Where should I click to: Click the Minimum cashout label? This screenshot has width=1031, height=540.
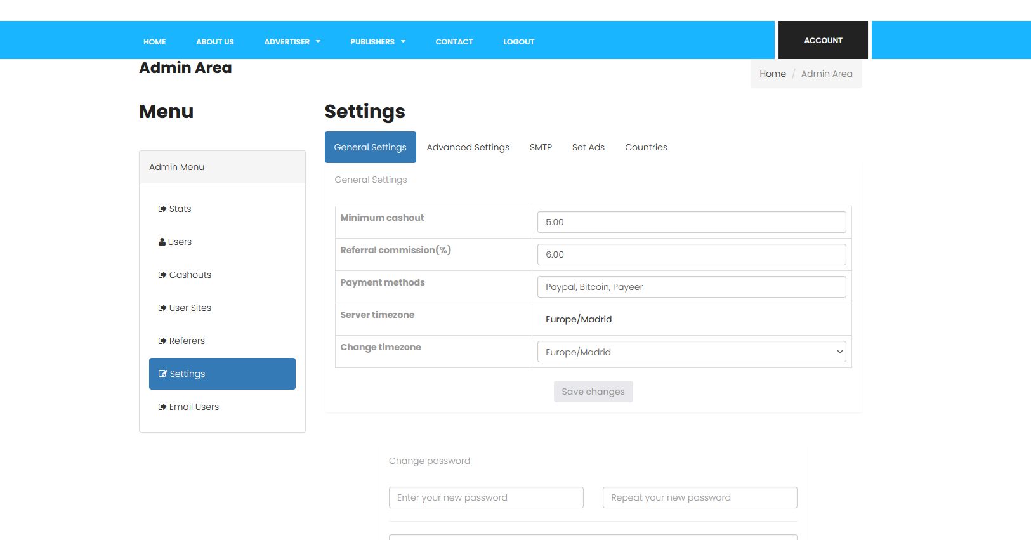pos(382,218)
